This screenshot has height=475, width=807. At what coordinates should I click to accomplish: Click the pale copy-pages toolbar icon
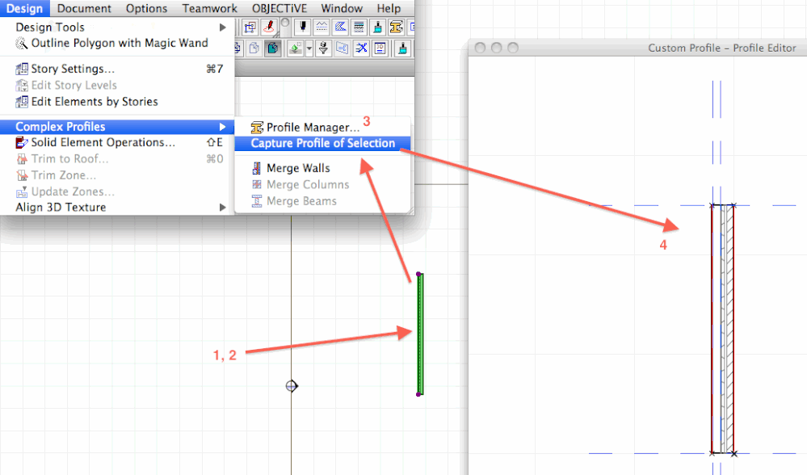pyautogui.click(x=254, y=48)
